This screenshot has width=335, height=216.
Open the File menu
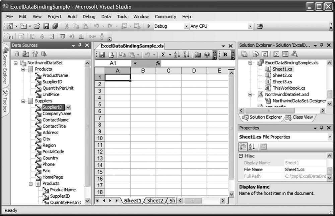9,17
